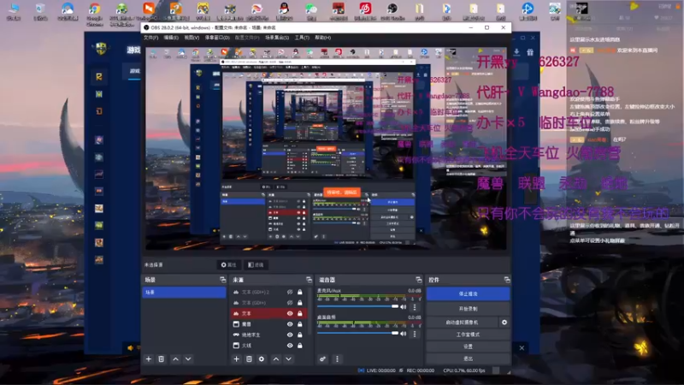Viewport: 684px width, 385px height.
Task: Move selected source down in the list
Action: click(289, 358)
